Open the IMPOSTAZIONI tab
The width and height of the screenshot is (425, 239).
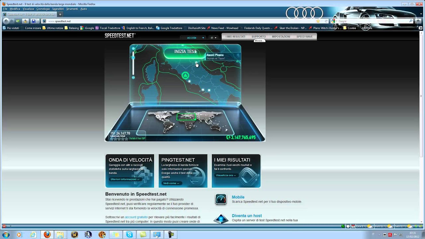(x=281, y=37)
